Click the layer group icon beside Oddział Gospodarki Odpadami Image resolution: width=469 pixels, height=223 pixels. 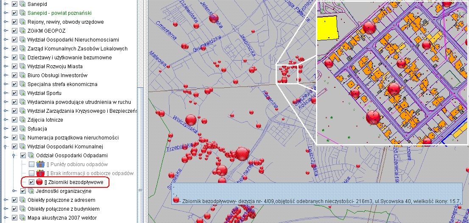(x=31, y=155)
